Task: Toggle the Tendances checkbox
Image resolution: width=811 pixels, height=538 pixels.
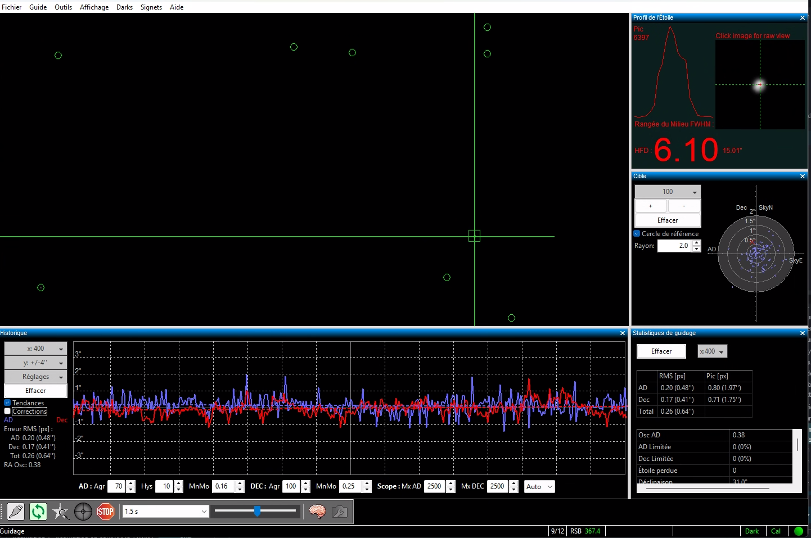Action: click(x=8, y=403)
